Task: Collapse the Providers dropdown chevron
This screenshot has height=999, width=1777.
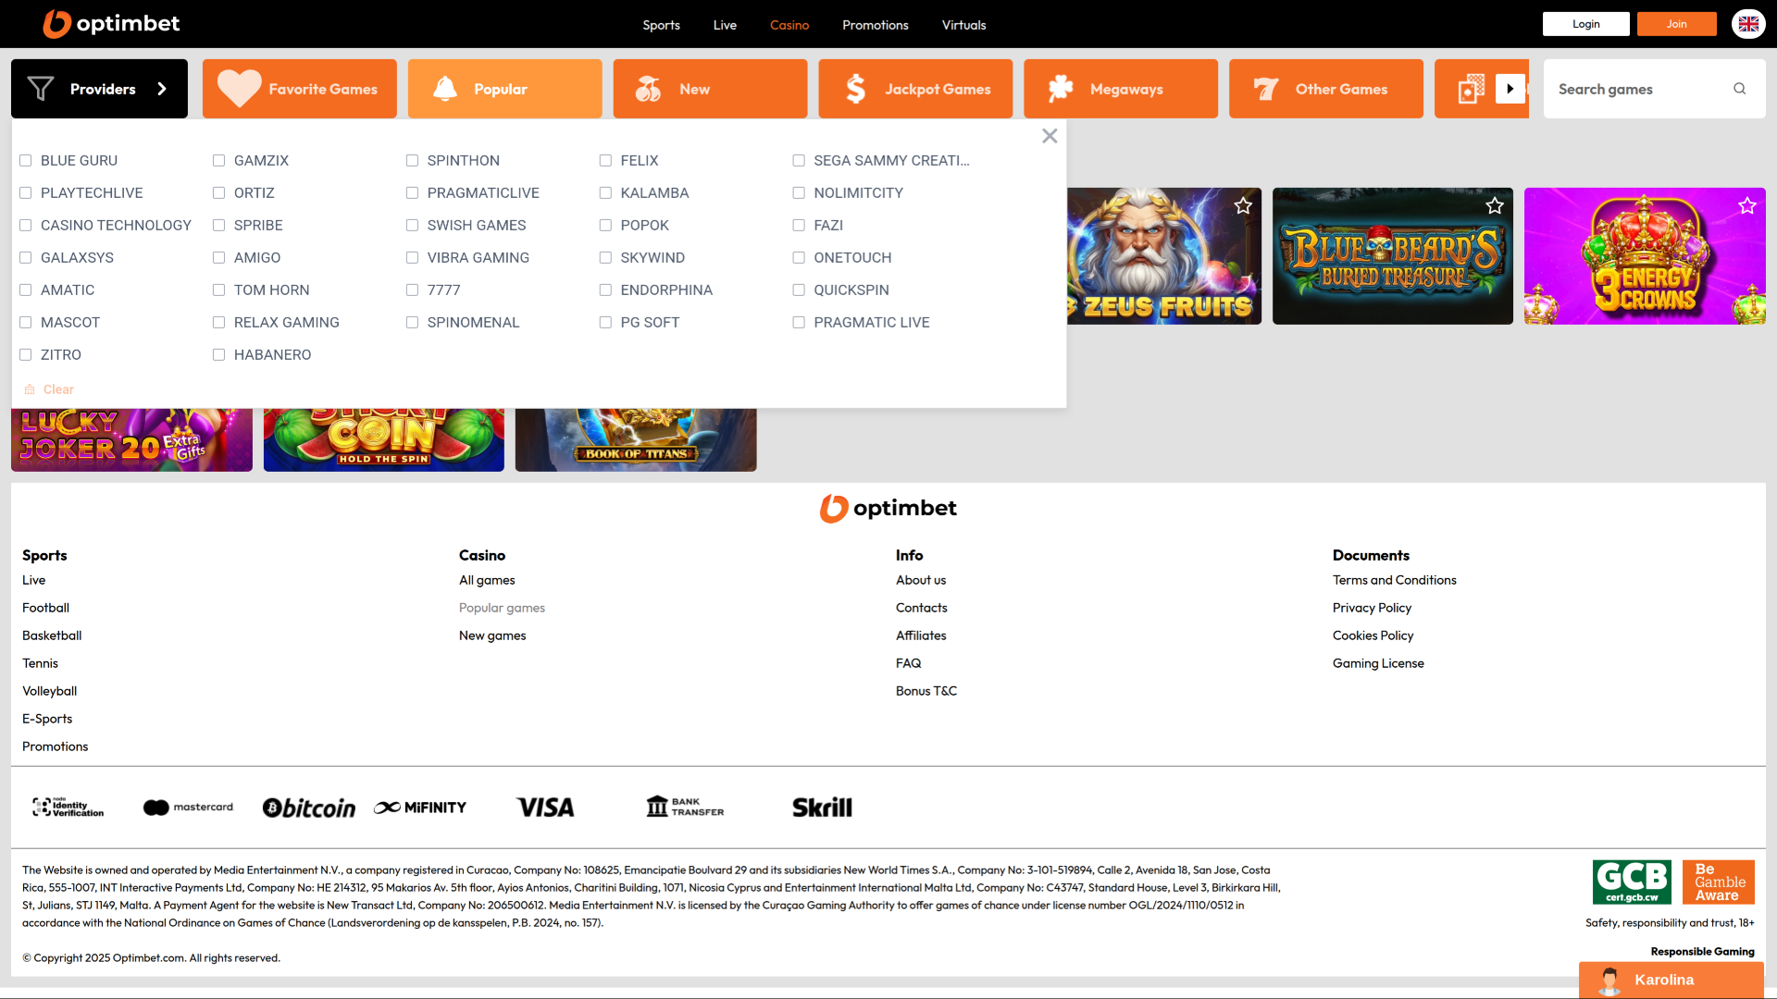Action: click(x=162, y=89)
